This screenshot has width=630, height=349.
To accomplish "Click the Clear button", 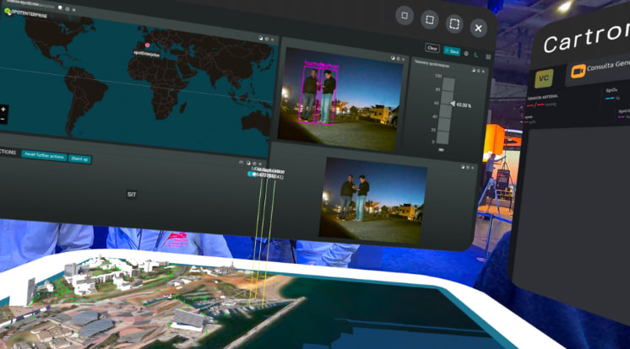I will tap(432, 48).
